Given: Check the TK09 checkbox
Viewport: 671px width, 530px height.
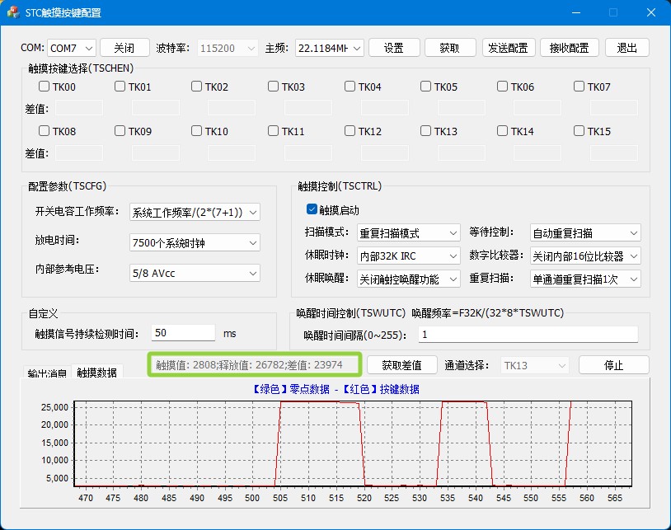Looking at the screenshot, I should 120,131.
